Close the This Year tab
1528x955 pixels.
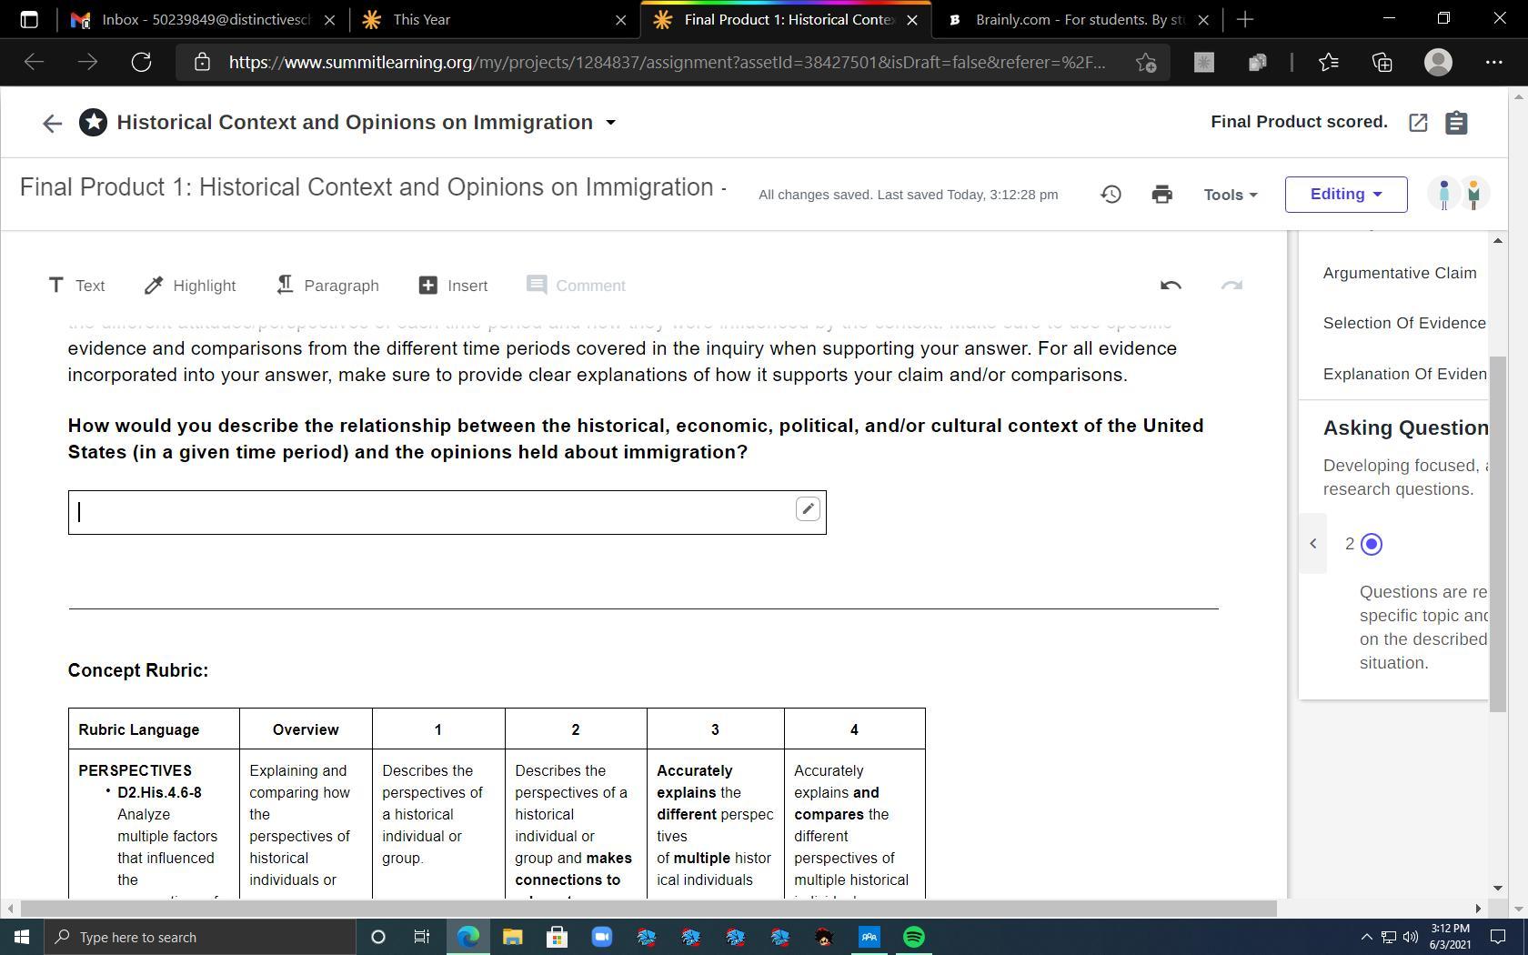(x=621, y=19)
